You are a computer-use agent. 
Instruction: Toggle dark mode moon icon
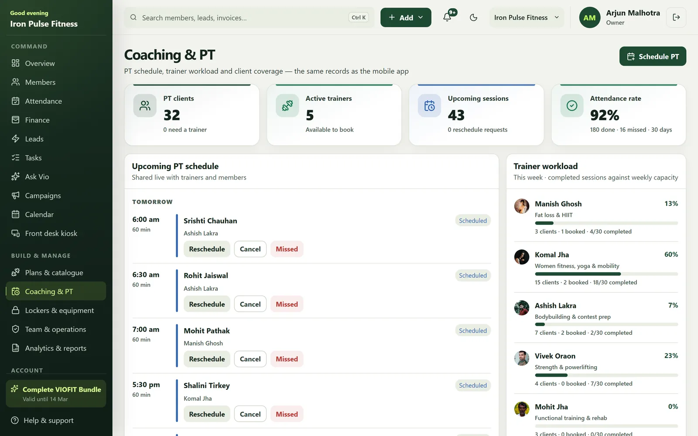tap(473, 17)
